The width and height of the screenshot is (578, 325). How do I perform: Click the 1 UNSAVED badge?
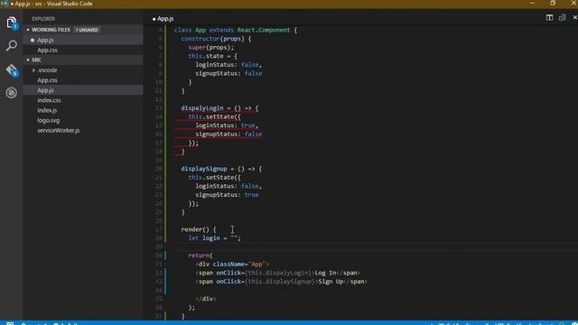coord(87,30)
